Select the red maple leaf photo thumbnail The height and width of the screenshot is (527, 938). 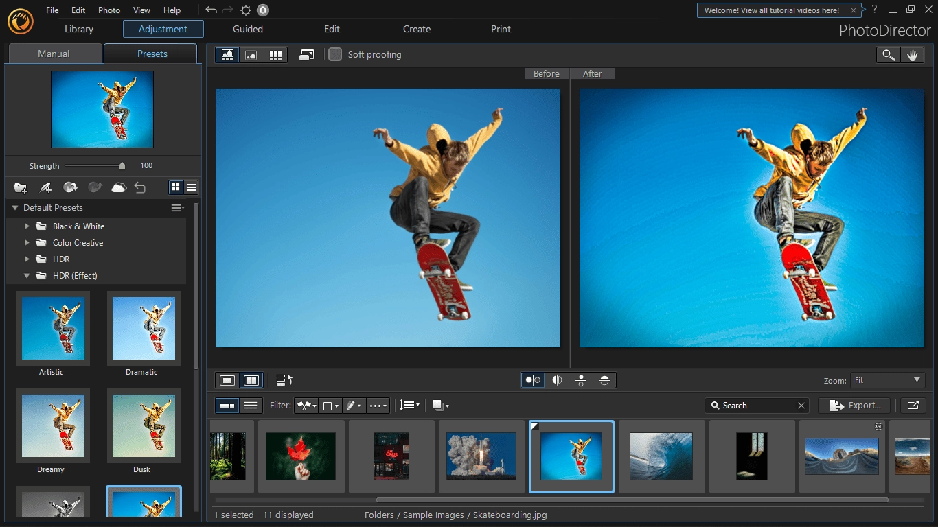(301, 456)
